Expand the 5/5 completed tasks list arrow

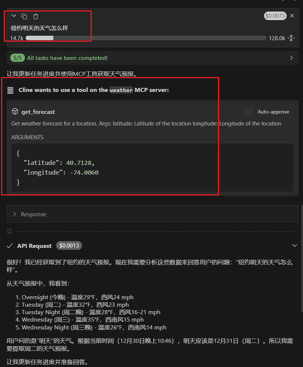[x=291, y=58]
